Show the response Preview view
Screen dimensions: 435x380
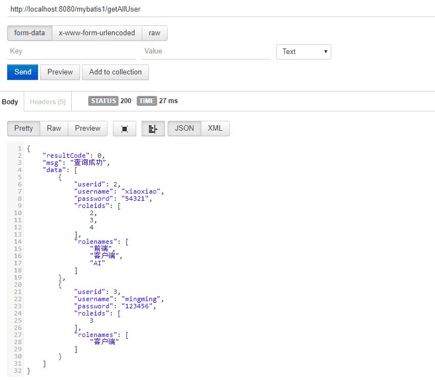88,129
